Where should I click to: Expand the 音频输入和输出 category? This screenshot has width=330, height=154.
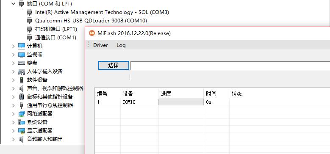[14, 139]
